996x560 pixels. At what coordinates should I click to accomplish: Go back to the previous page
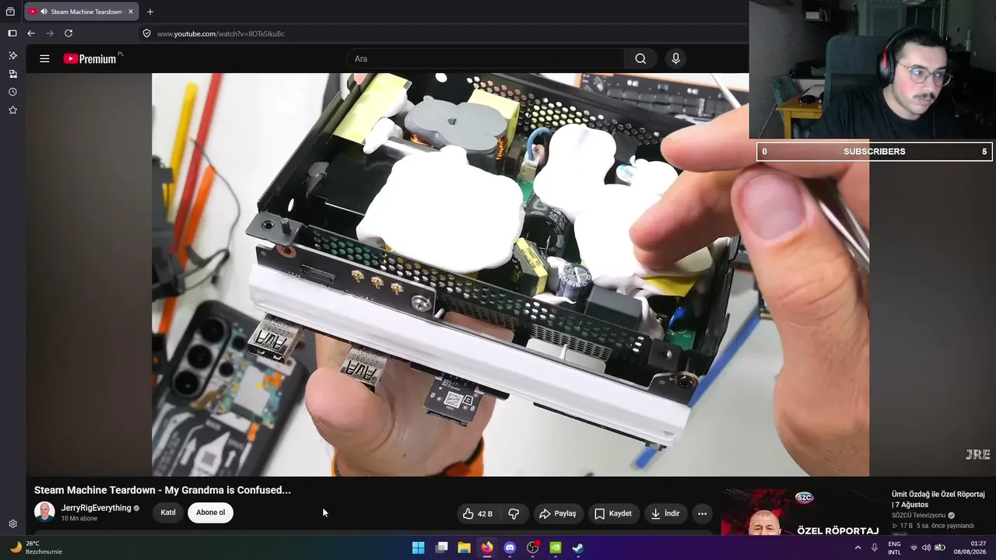(x=31, y=33)
